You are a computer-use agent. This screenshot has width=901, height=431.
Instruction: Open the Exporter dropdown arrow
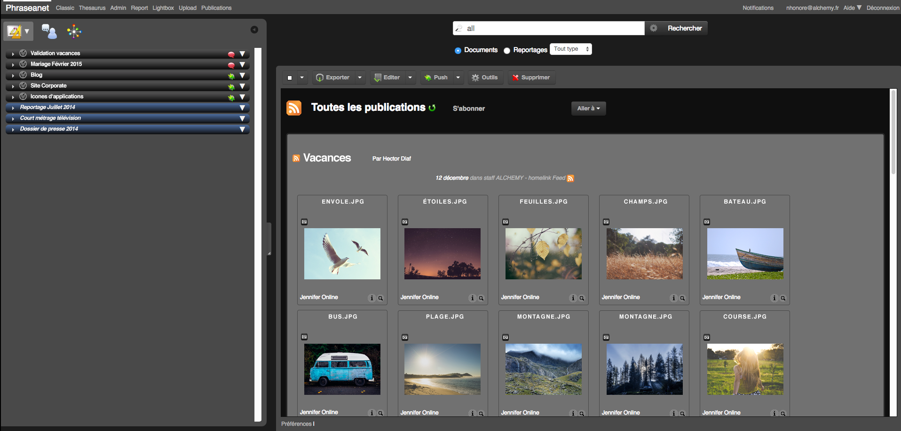pos(360,77)
